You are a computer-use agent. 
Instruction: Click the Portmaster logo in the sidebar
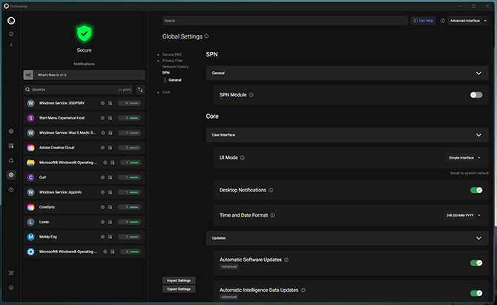point(11,21)
